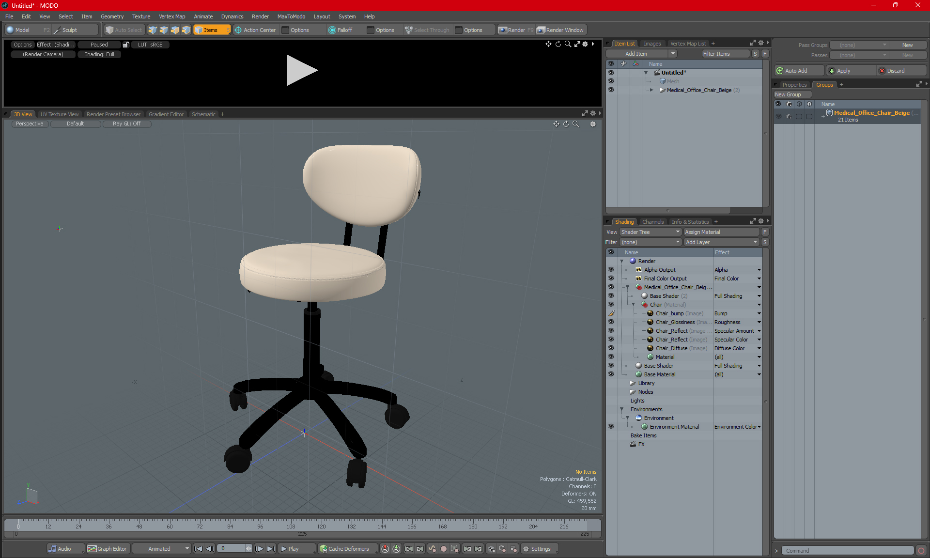Image resolution: width=930 pixels, height=558 pixels.
Task: Open the Graph Editor
Action: point(108,549)
